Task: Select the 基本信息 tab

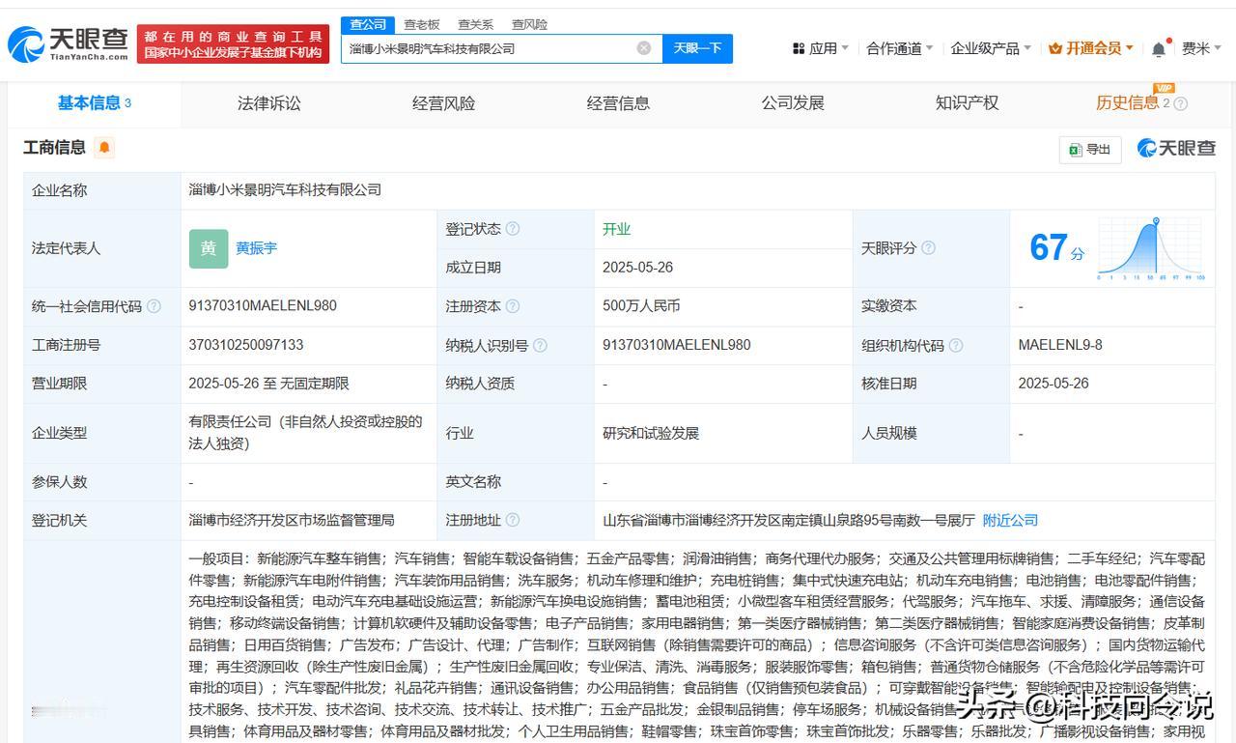Action: (x=94, y=103)
